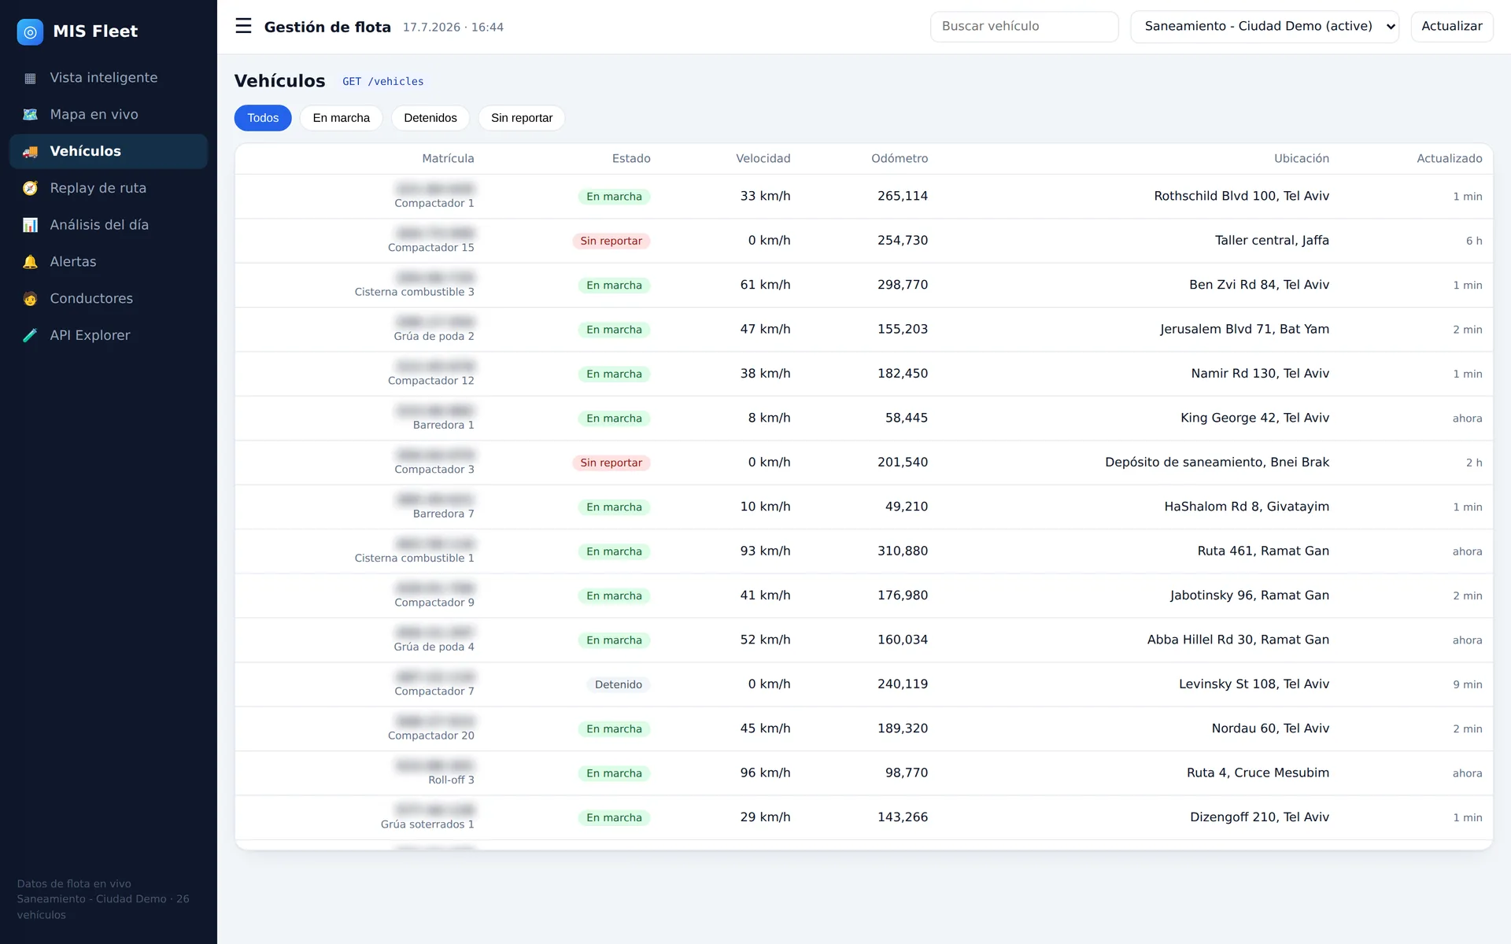Navigate to API Explorer
1511x944 pixels.
coord(109,335)
